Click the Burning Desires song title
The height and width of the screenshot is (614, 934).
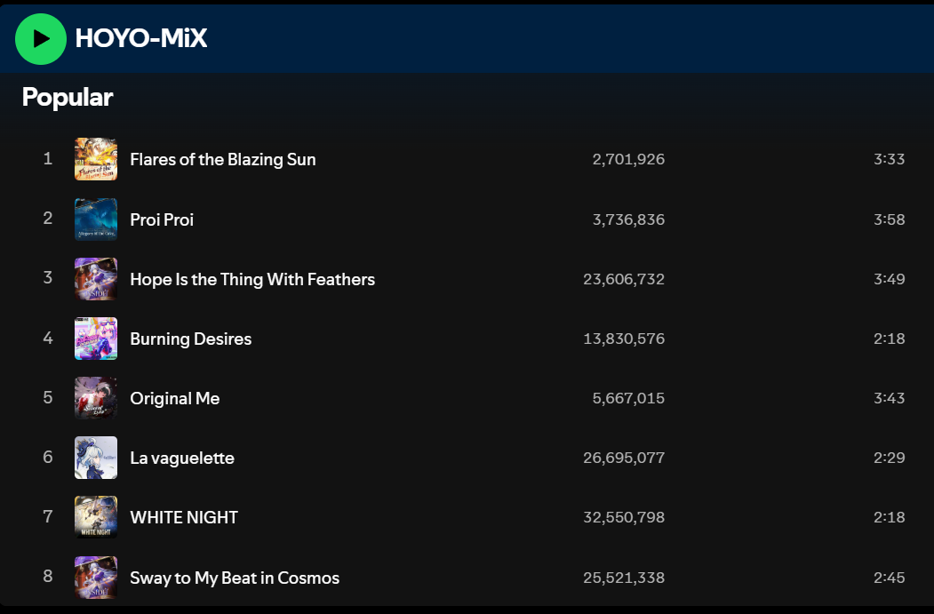click(190, 339)
